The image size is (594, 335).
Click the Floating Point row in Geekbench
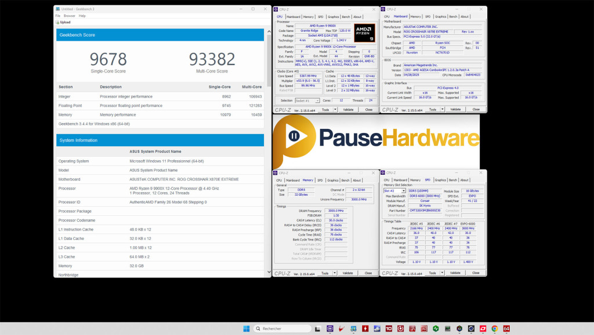[x=160, y=106]
